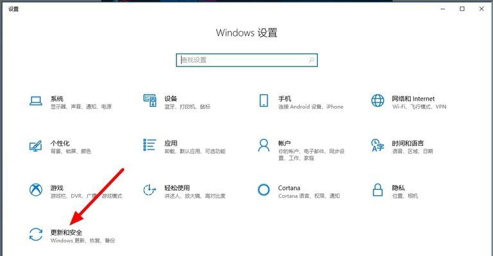Image resolution: width=493 pixels, height=256 pixels.
Task: Click Cortana 语言、权限、通知 description
Action: 309,196
